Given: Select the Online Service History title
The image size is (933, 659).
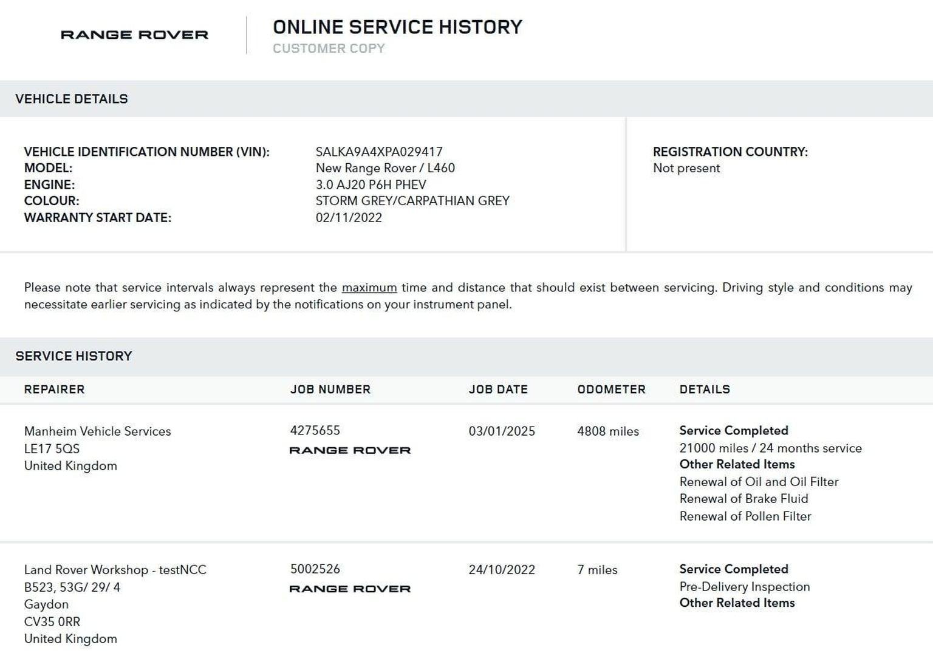Looking at the screenshot, I should (397, 27).
